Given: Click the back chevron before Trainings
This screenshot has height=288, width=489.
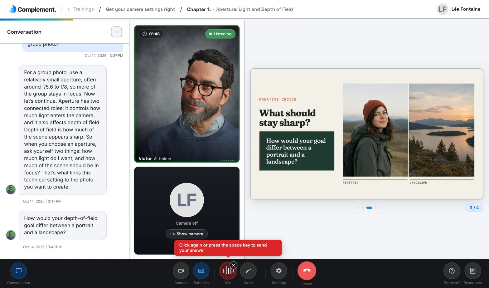Looking at the screenshot, I should click(x=69, y=9).
